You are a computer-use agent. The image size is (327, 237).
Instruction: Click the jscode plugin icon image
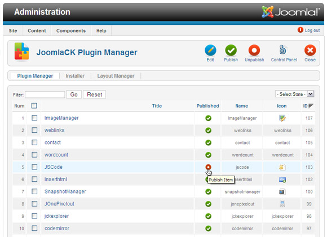282,167
